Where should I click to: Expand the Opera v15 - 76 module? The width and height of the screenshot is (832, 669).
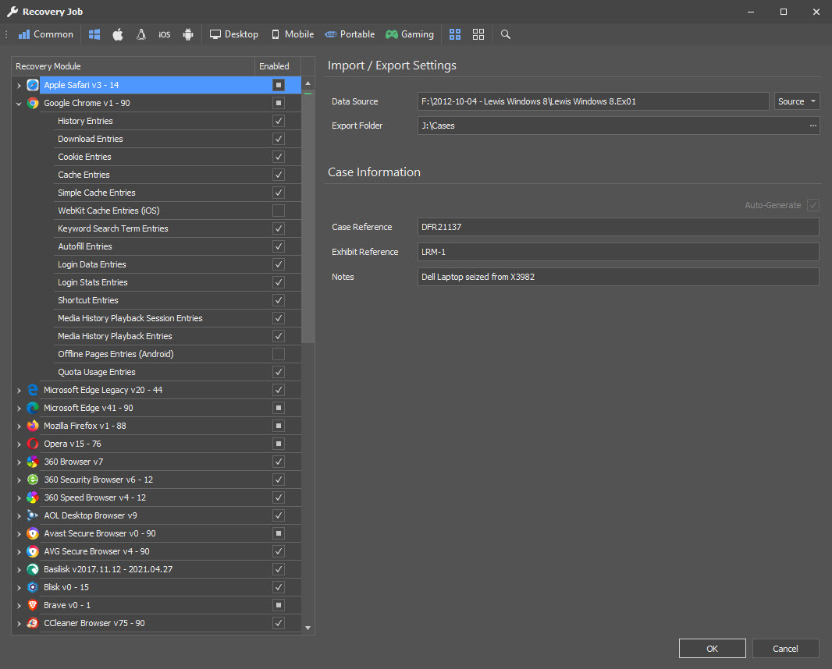(x=19, y=444)
